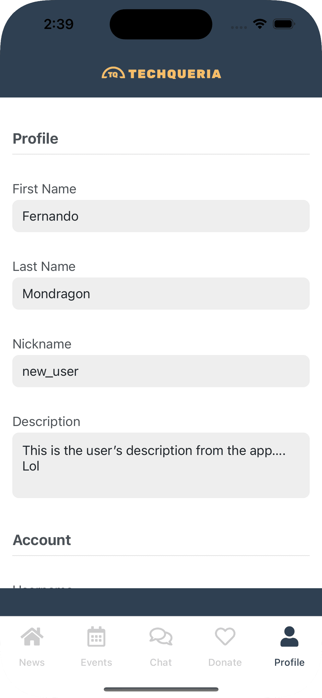Click into the Description text area
The height and width of the screenshot is (698, 322).
(161, 465)
